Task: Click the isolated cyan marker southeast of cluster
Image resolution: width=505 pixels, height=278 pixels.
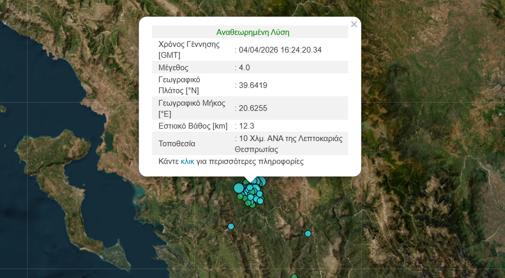Action: pyautogui.click(x=308, y=234)
